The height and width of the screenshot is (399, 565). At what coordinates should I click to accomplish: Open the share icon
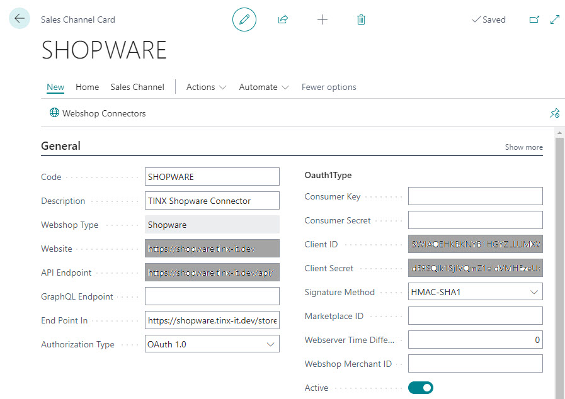pos(283,20)
